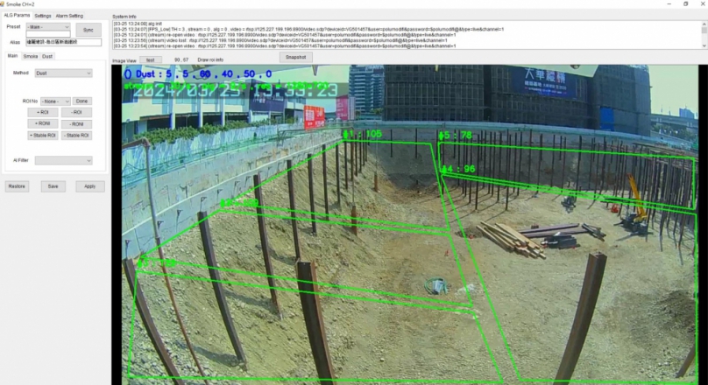Click the Sync button

(x=88, y=29)
